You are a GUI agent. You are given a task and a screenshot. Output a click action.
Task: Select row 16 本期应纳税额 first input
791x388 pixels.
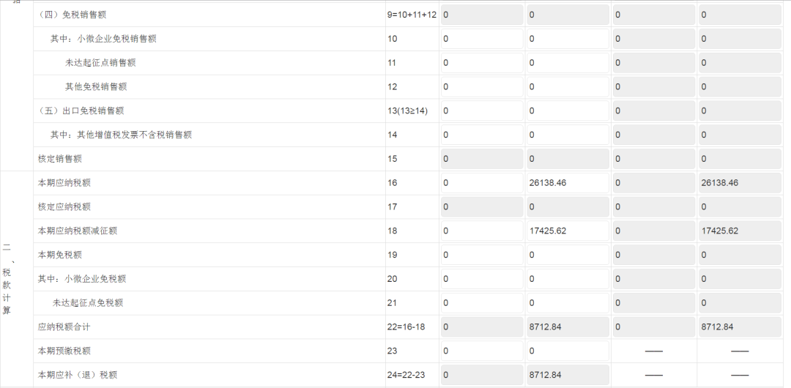(x=482, y=182)
